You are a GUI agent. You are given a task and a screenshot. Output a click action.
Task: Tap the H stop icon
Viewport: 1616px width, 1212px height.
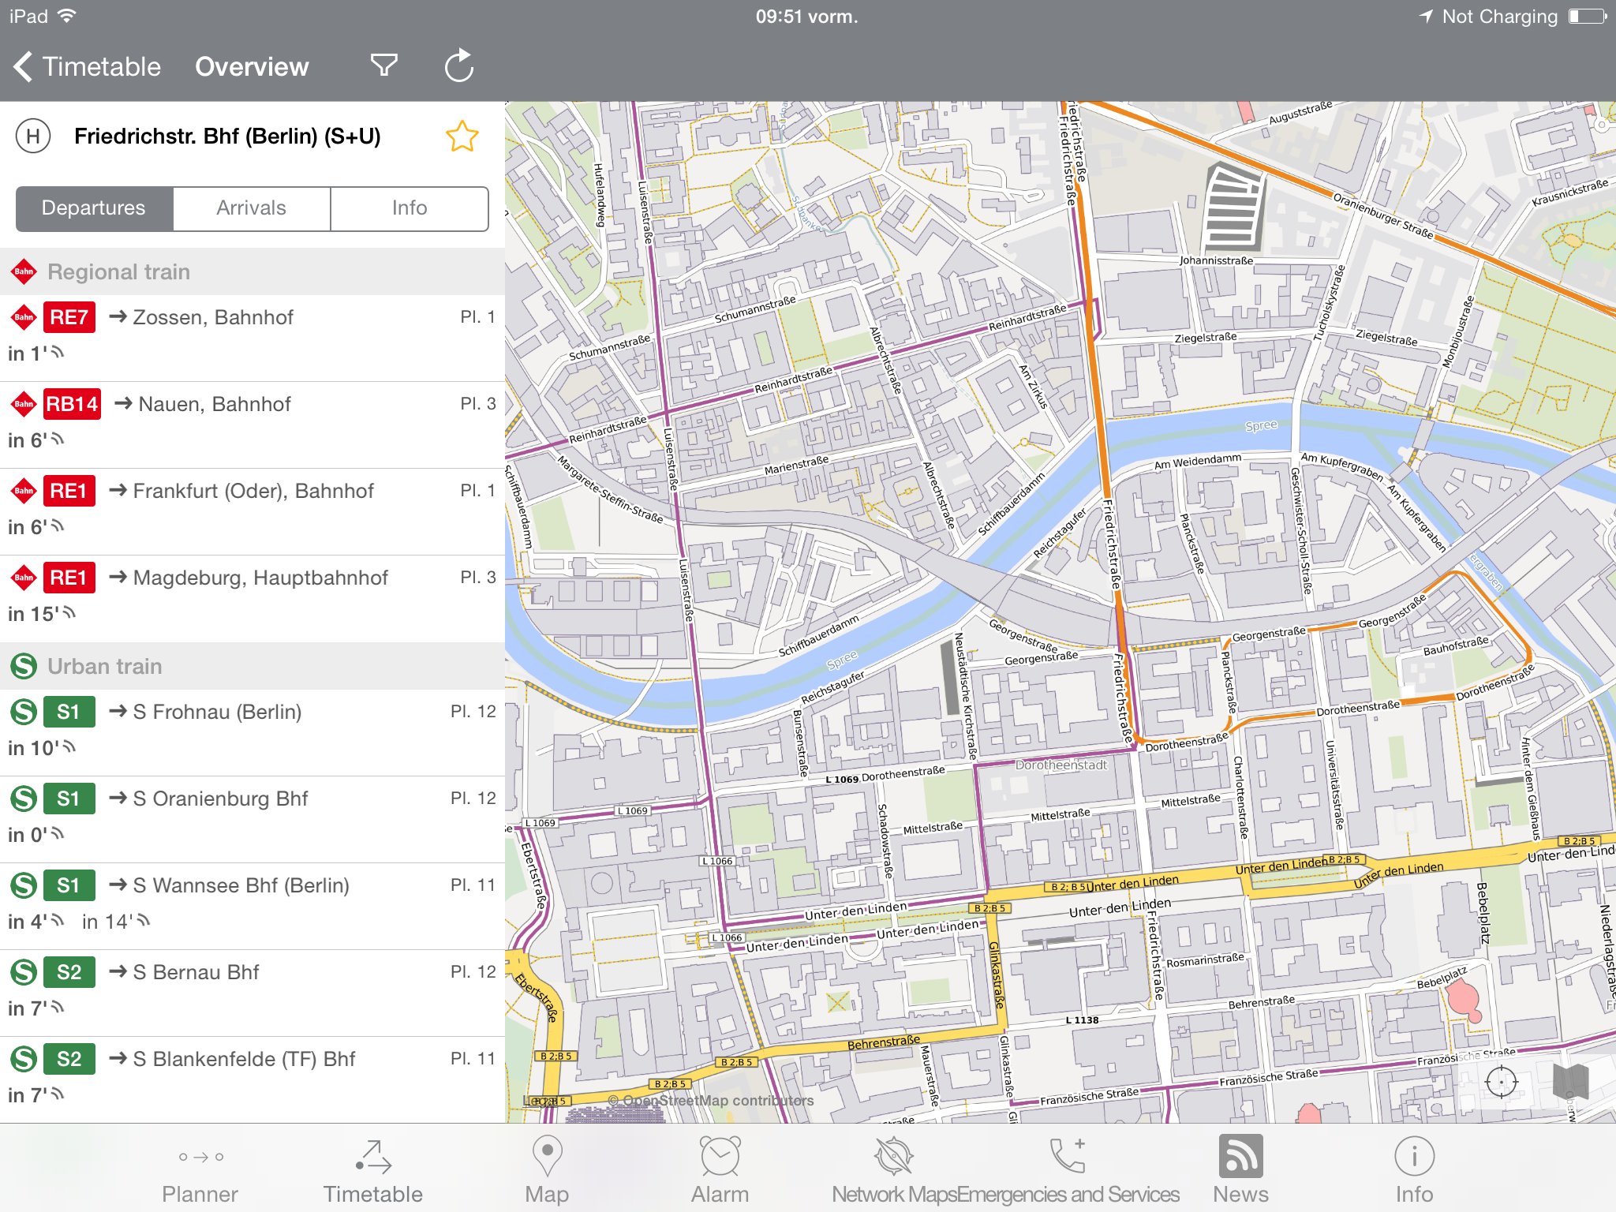[x=33, y=137]
